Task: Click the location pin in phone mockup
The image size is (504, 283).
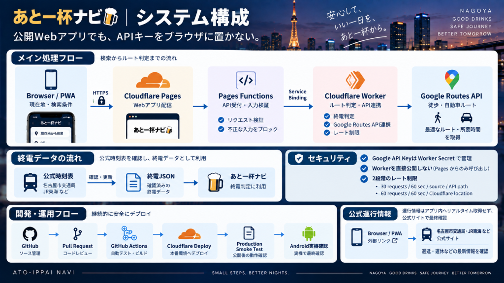Action: tap(36, 134)
